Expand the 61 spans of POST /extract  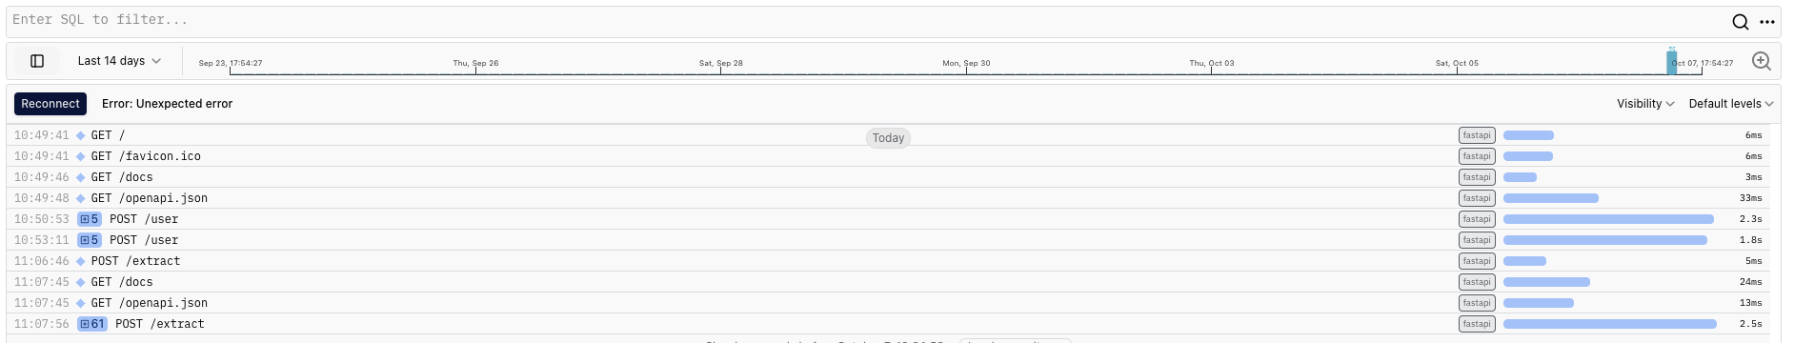pos(92,324)
